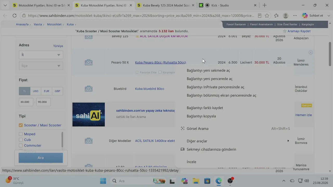The image size is (333, 187).
Task: Click the page vertical scrollbar thumb
Action: coord(330,54)
